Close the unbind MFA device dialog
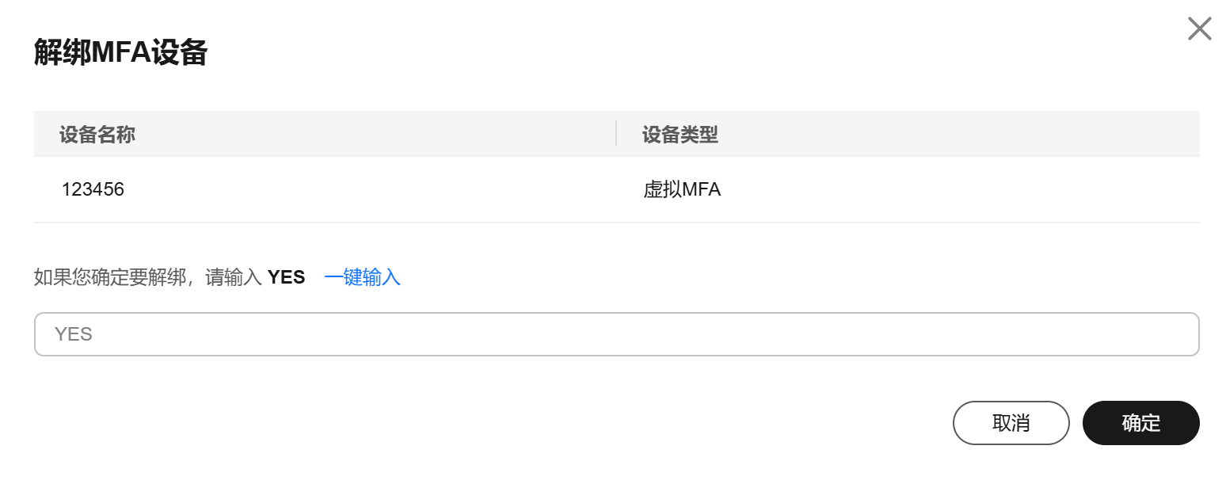The height and width of the screenshot is (480, 1226). point(1199,29)
